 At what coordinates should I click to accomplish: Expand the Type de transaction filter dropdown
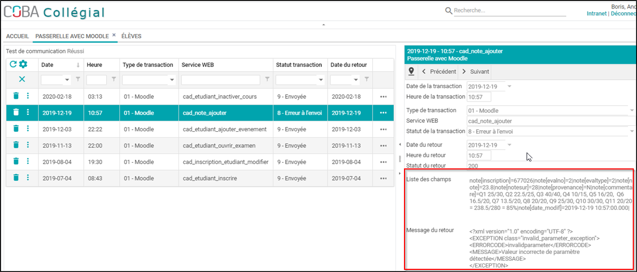click(172, 80)
